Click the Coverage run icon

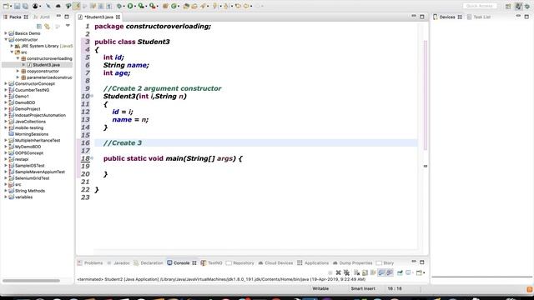pos(141,6)
